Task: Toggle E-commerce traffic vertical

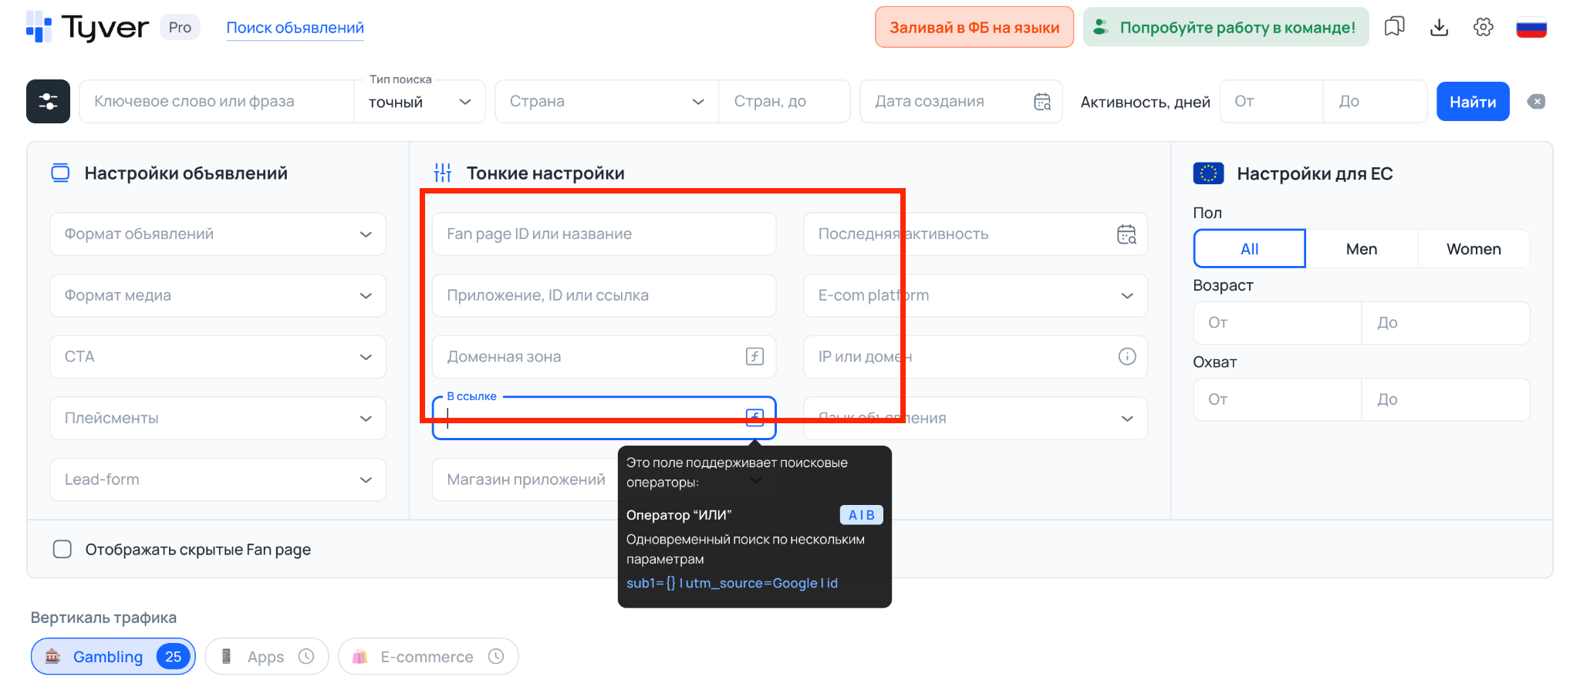Action: pyautogui.click(x=428, y=656)
